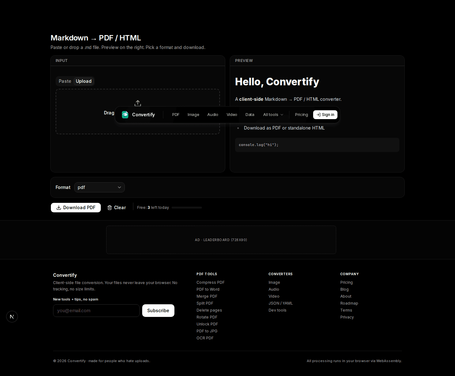Click the Convertify footer heading
Viewport: 455px width, 376px height.
[65, 275]
